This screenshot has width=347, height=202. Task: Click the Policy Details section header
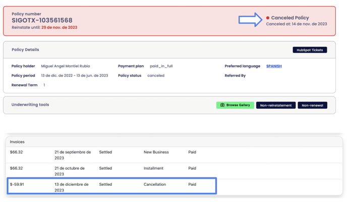pos(25,50)
